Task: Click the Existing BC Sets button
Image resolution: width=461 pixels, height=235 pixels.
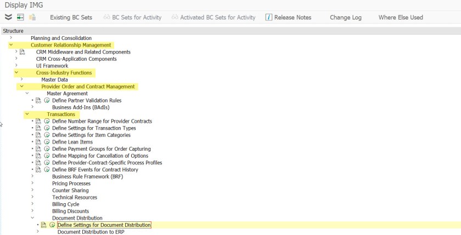Action: pyautogui.click(x=71, y=18)
